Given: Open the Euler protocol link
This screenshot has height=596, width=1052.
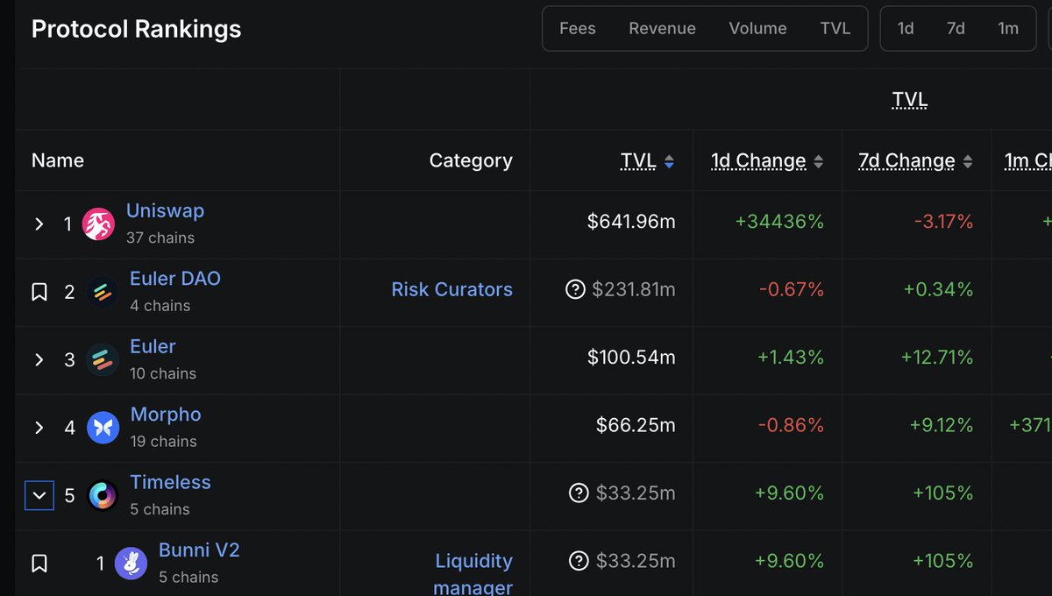Looking at the screenshot, I should coord(153,347).
